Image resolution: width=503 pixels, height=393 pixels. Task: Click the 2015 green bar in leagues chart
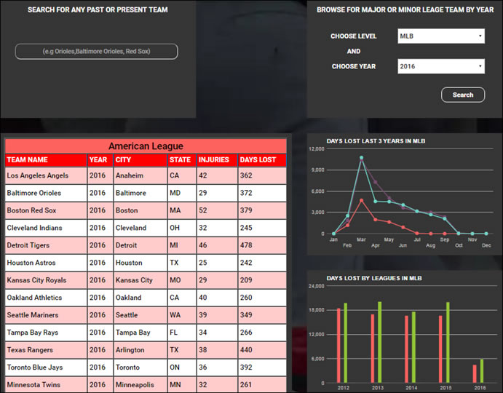pos(448,342)
